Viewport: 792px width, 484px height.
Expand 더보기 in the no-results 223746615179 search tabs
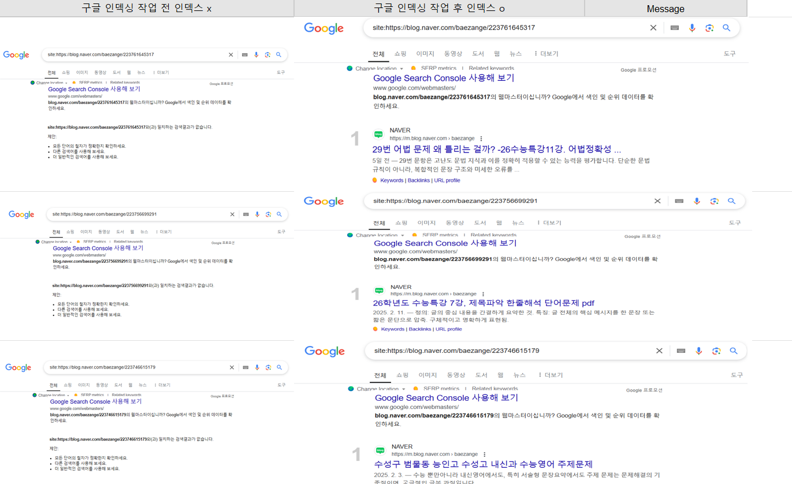click(x=162, y=385)
